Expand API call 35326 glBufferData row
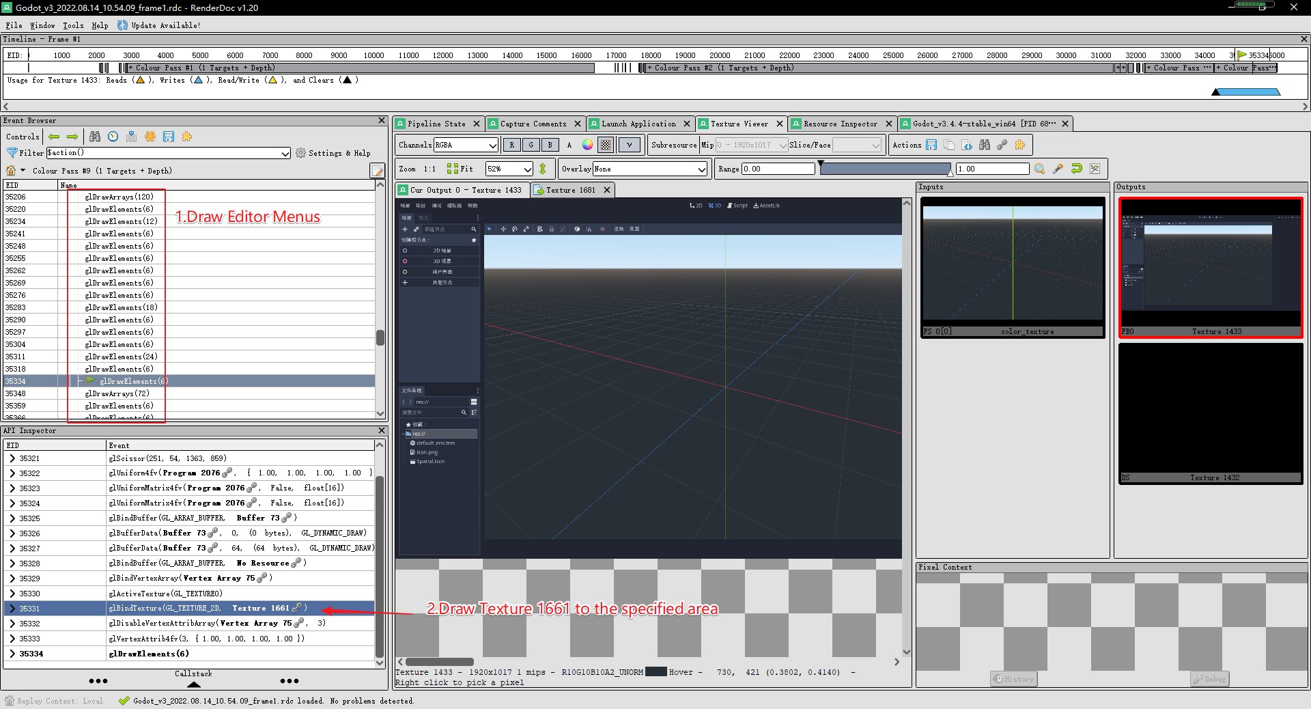The image size is (1311, 709). (12, 533)
